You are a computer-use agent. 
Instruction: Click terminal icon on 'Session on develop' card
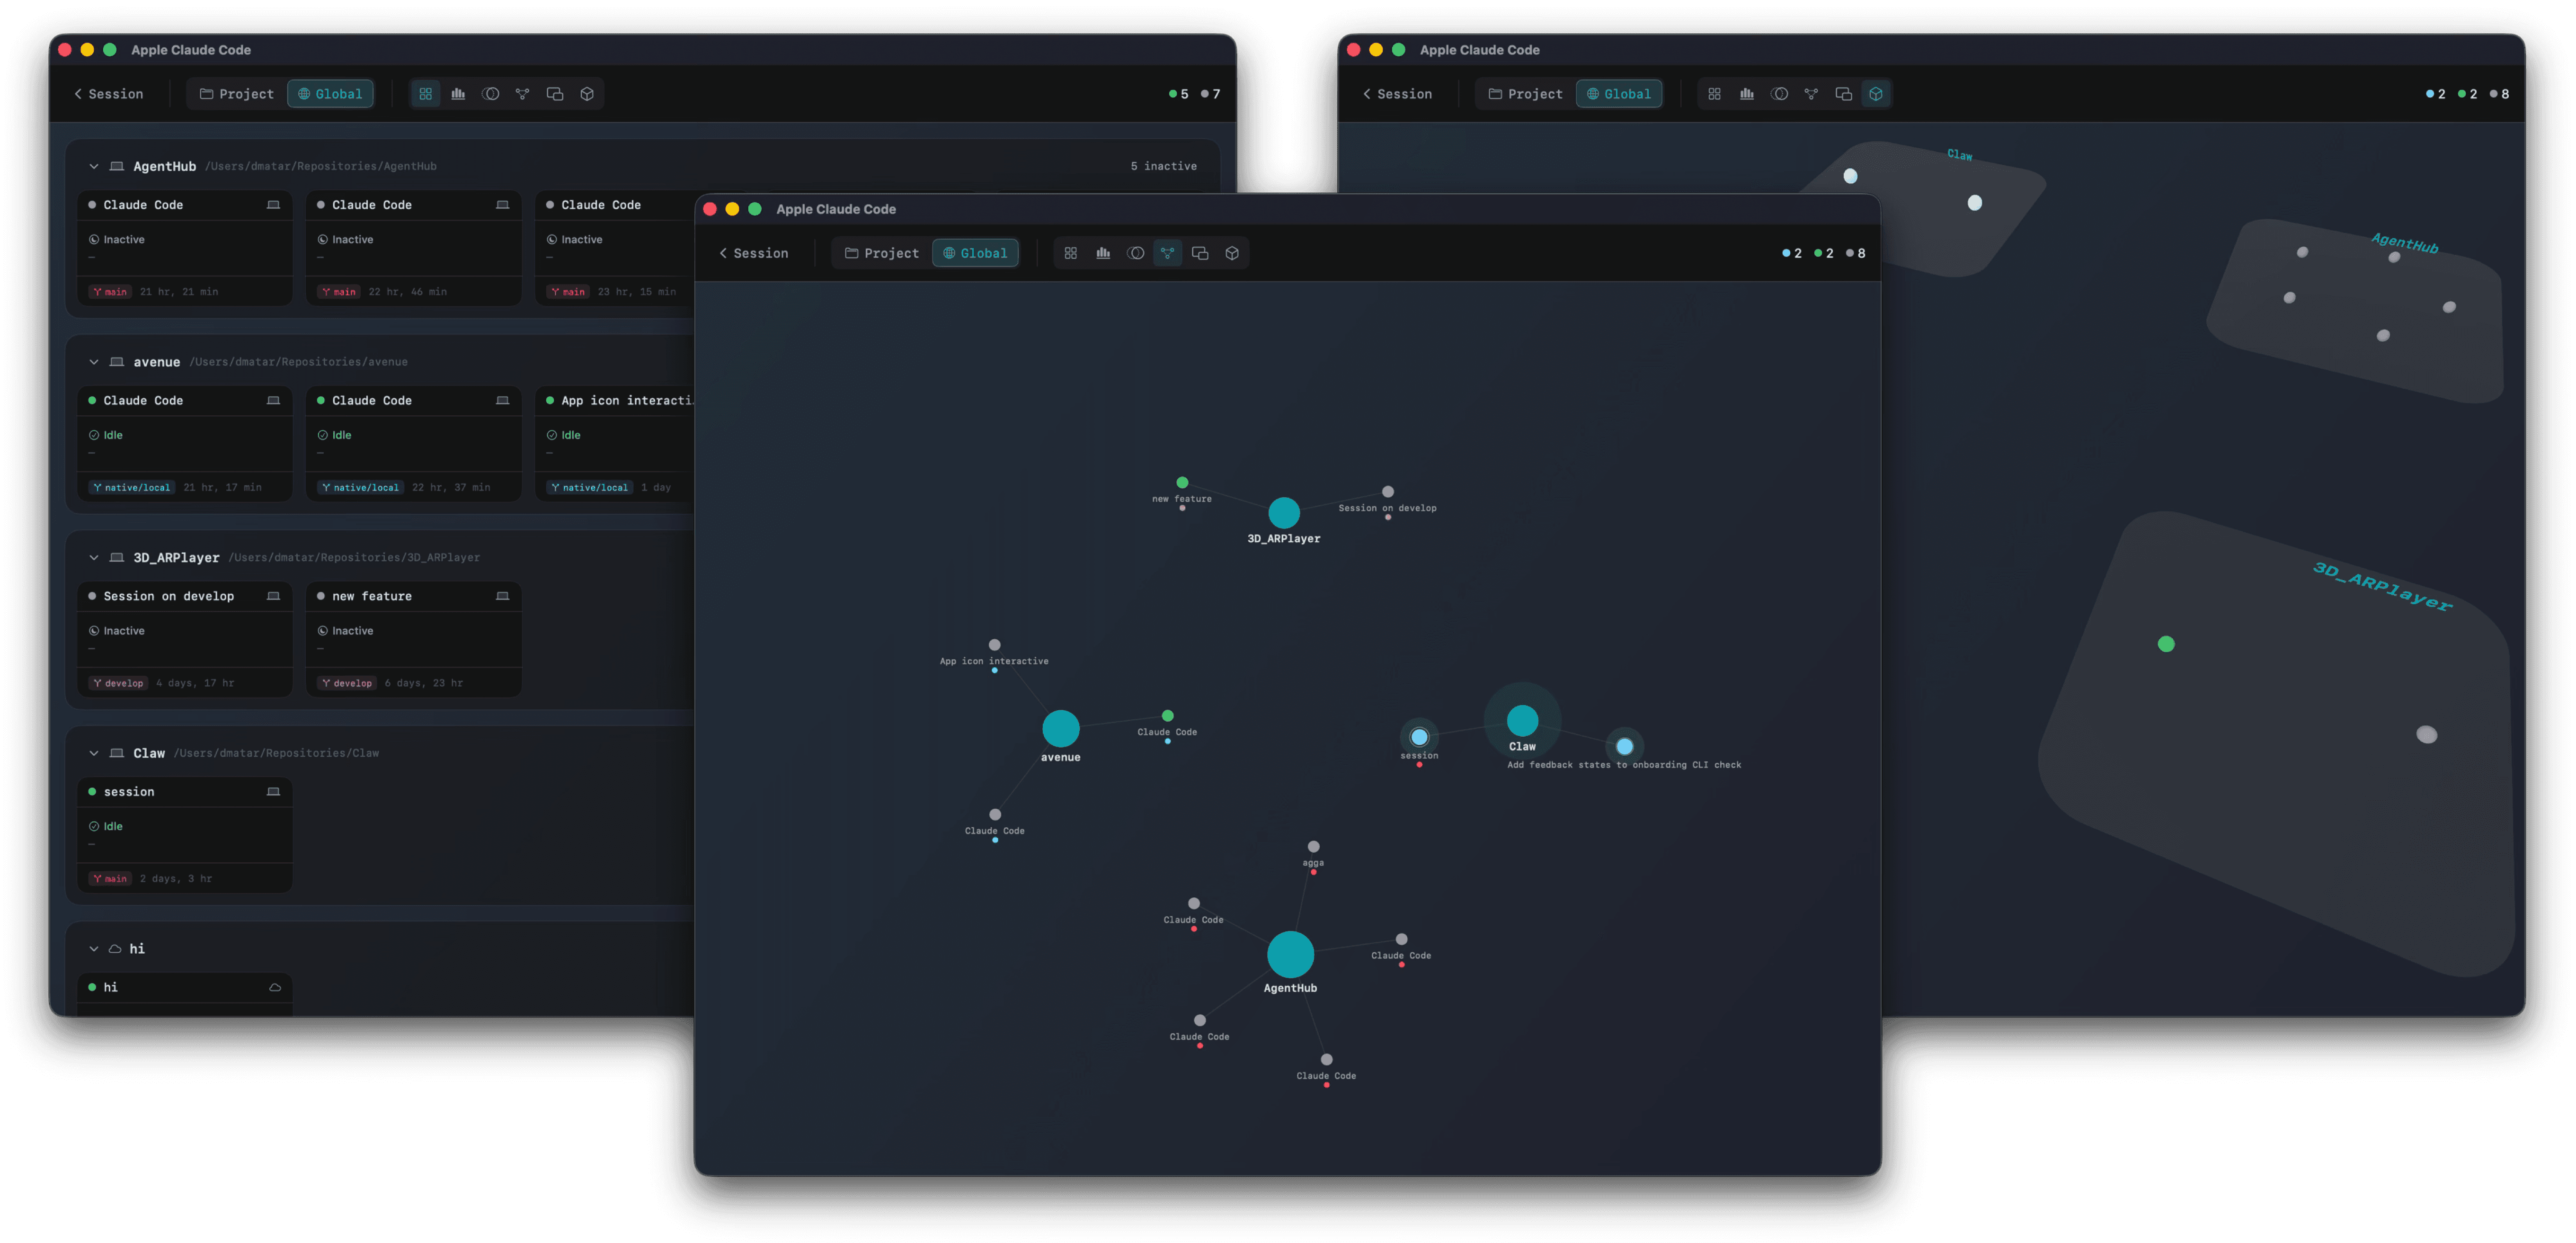coord(273,596)
